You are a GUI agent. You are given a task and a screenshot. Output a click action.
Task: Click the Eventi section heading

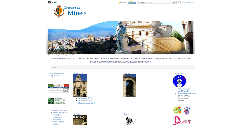pos(126,114)
